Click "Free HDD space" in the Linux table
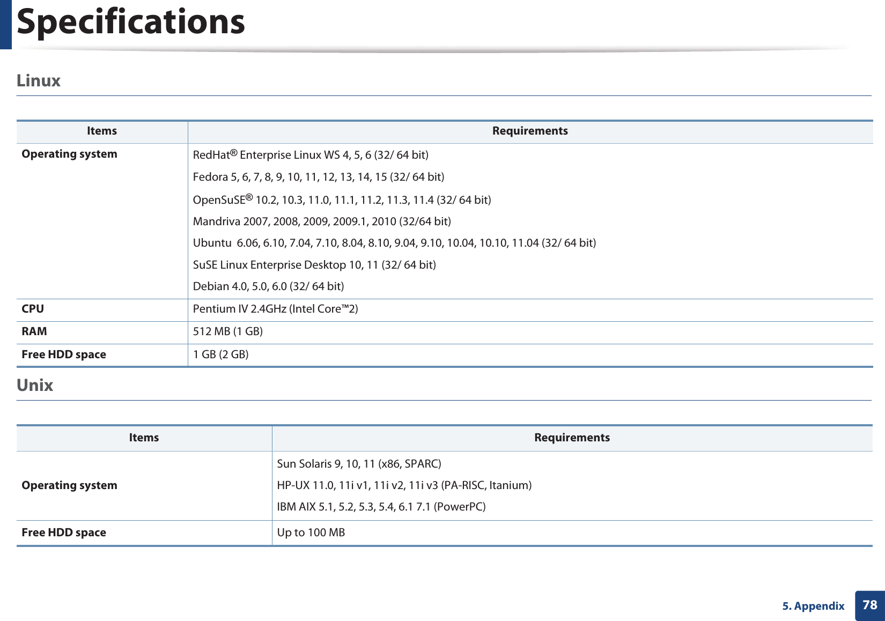This screenshot has height=621, width=885. (x=64, y=354)
